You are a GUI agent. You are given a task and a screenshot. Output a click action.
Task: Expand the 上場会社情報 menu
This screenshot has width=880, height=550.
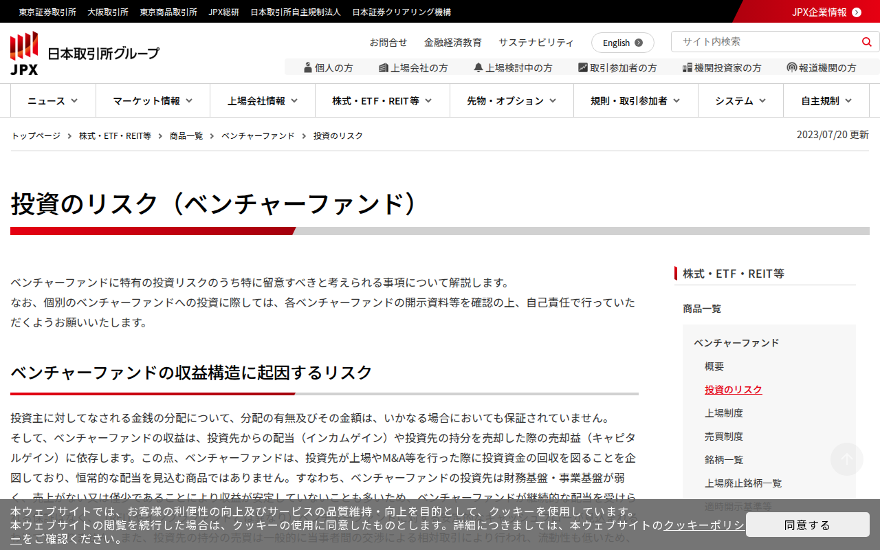(263, 101)
